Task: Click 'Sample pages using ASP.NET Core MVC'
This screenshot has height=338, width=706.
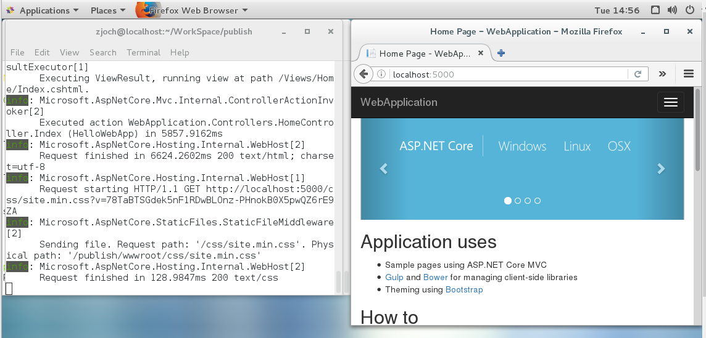Action: pyautogui.click(x=466, y=265)
